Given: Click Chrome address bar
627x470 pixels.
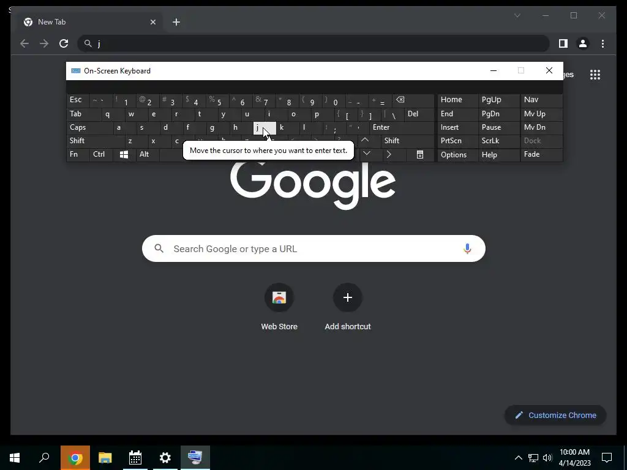Looking at the screenshot, I should point(313,43).
